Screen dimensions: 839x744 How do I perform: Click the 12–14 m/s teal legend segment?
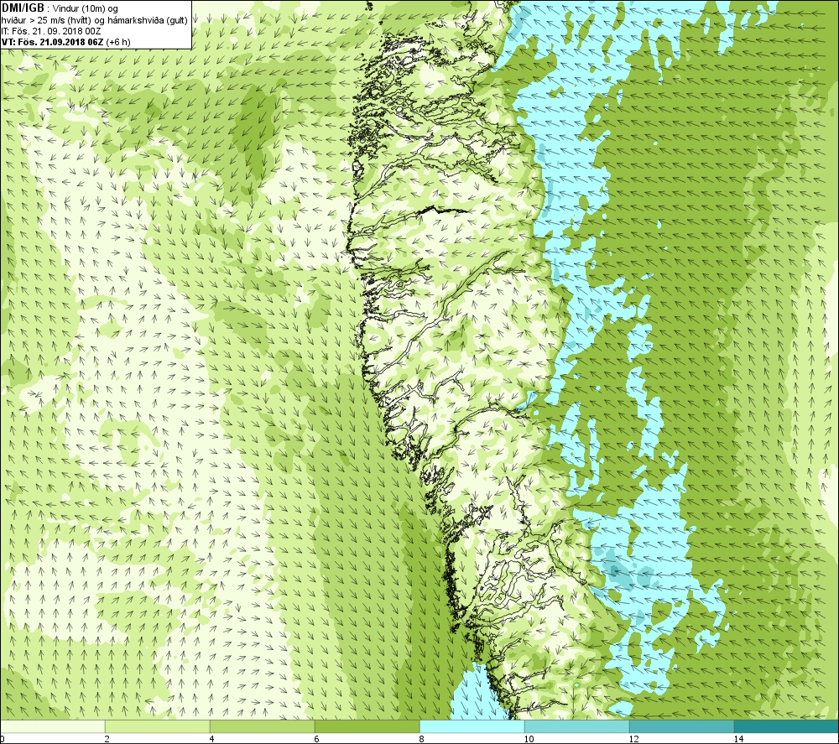(681, 726)
